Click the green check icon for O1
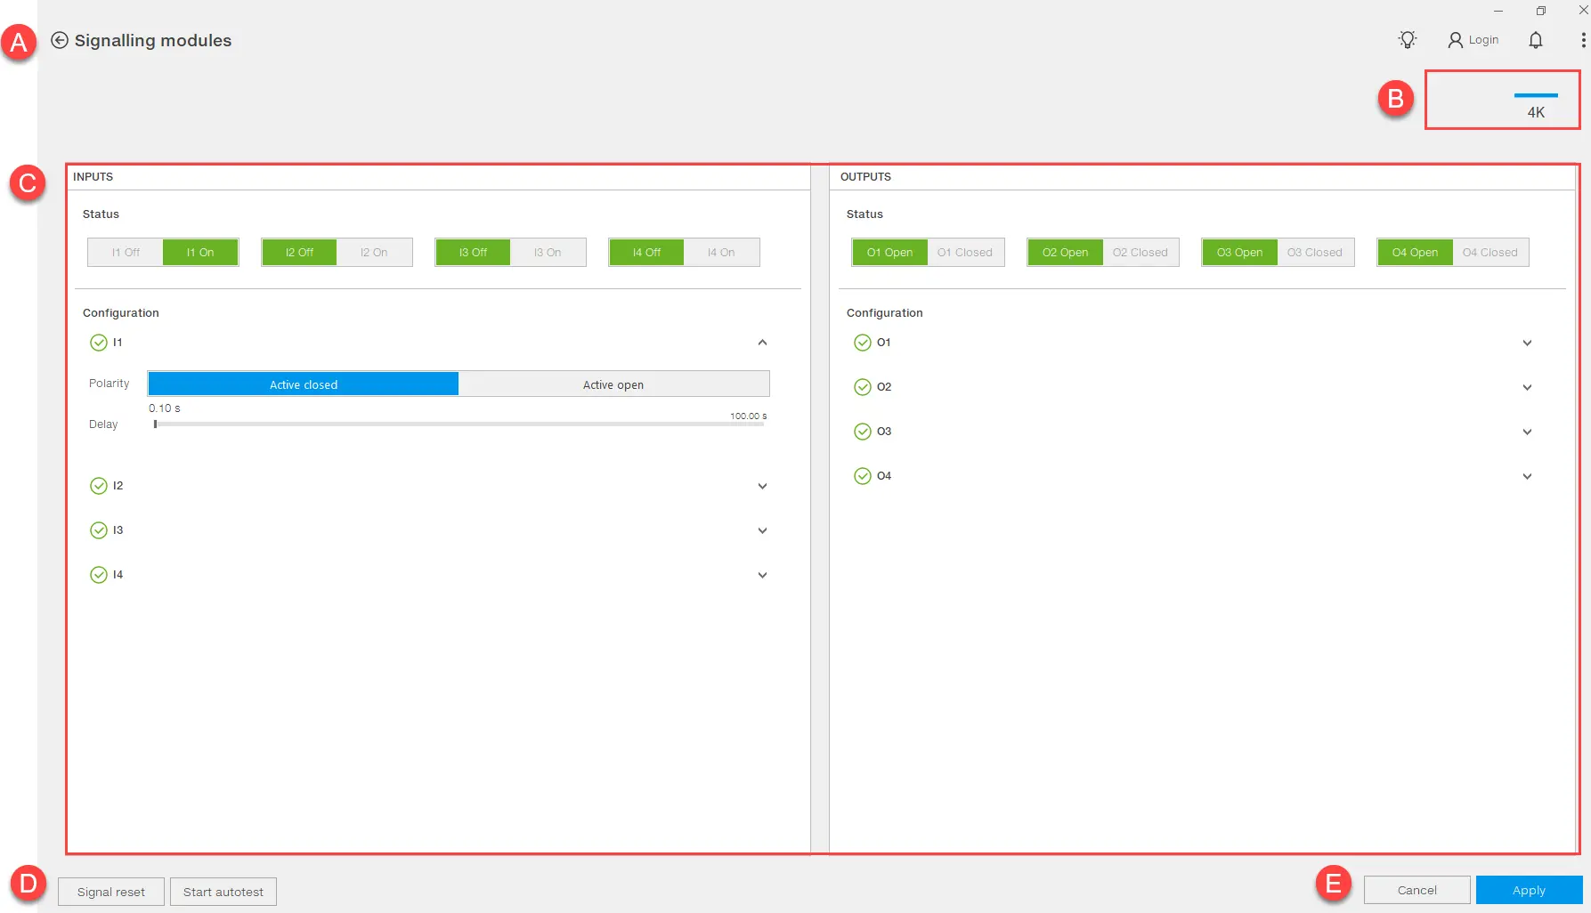1591x913 pixels. pos(862,343)
